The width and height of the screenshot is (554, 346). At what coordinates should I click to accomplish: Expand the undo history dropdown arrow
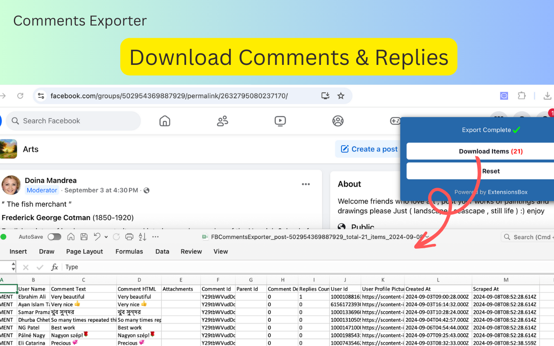(106, 237)
